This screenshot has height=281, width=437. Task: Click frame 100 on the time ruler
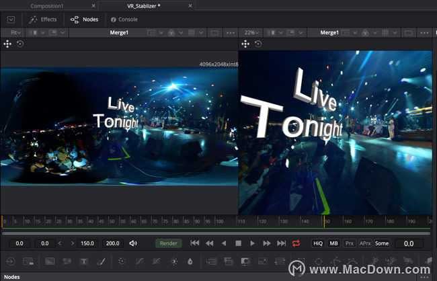[x=220, y=221]
